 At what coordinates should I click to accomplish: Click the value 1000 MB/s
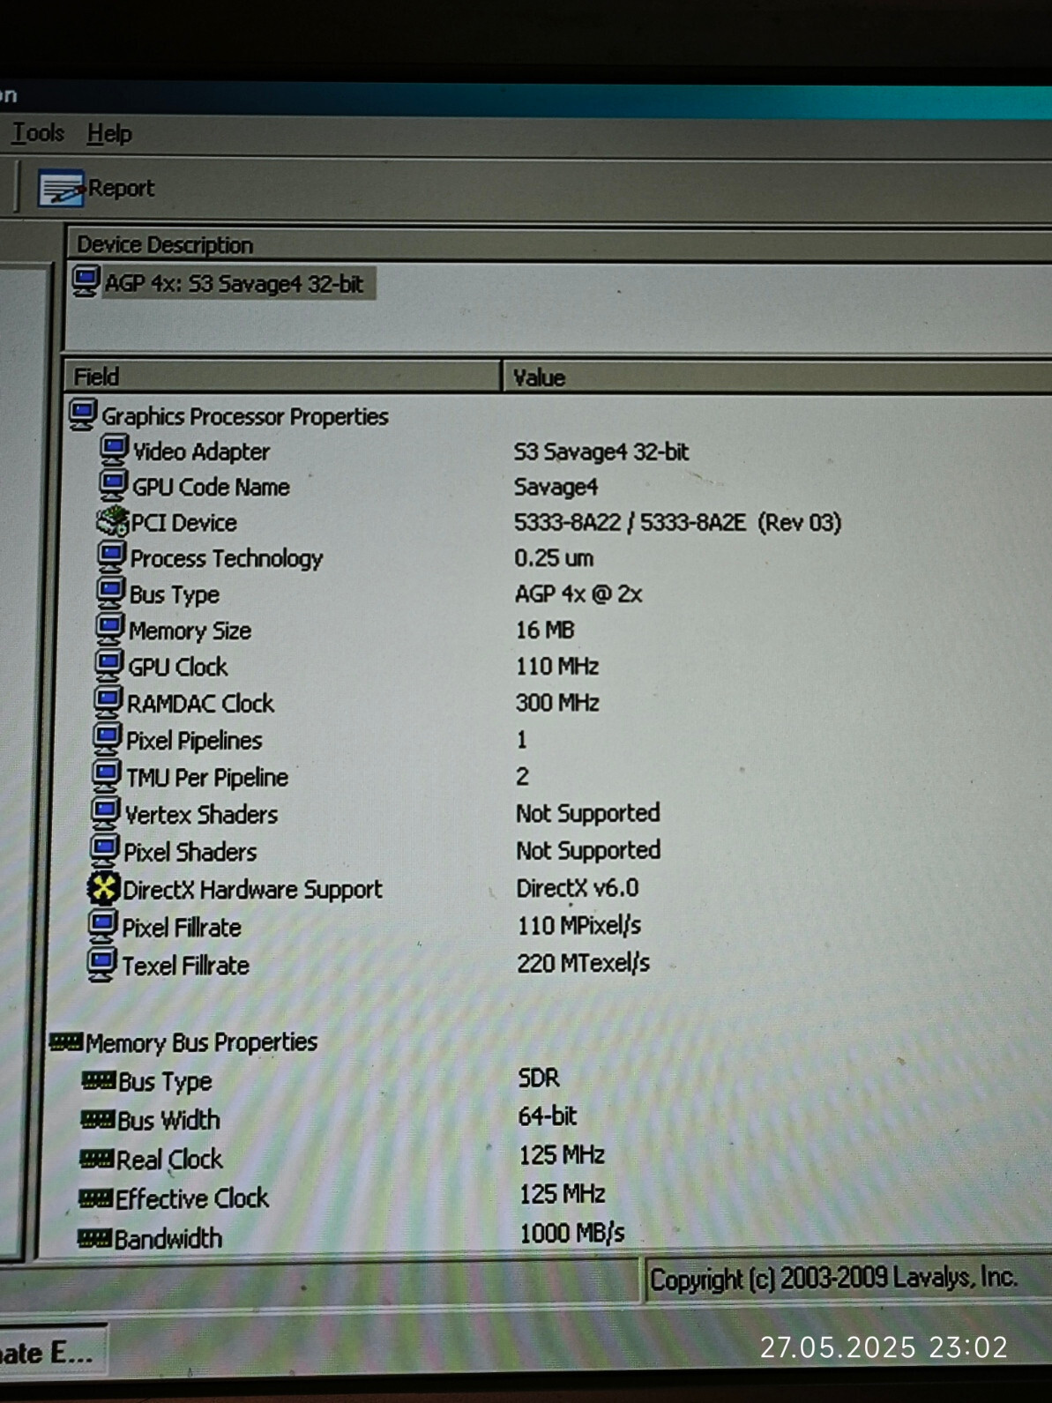click(x=571, y=1233)
